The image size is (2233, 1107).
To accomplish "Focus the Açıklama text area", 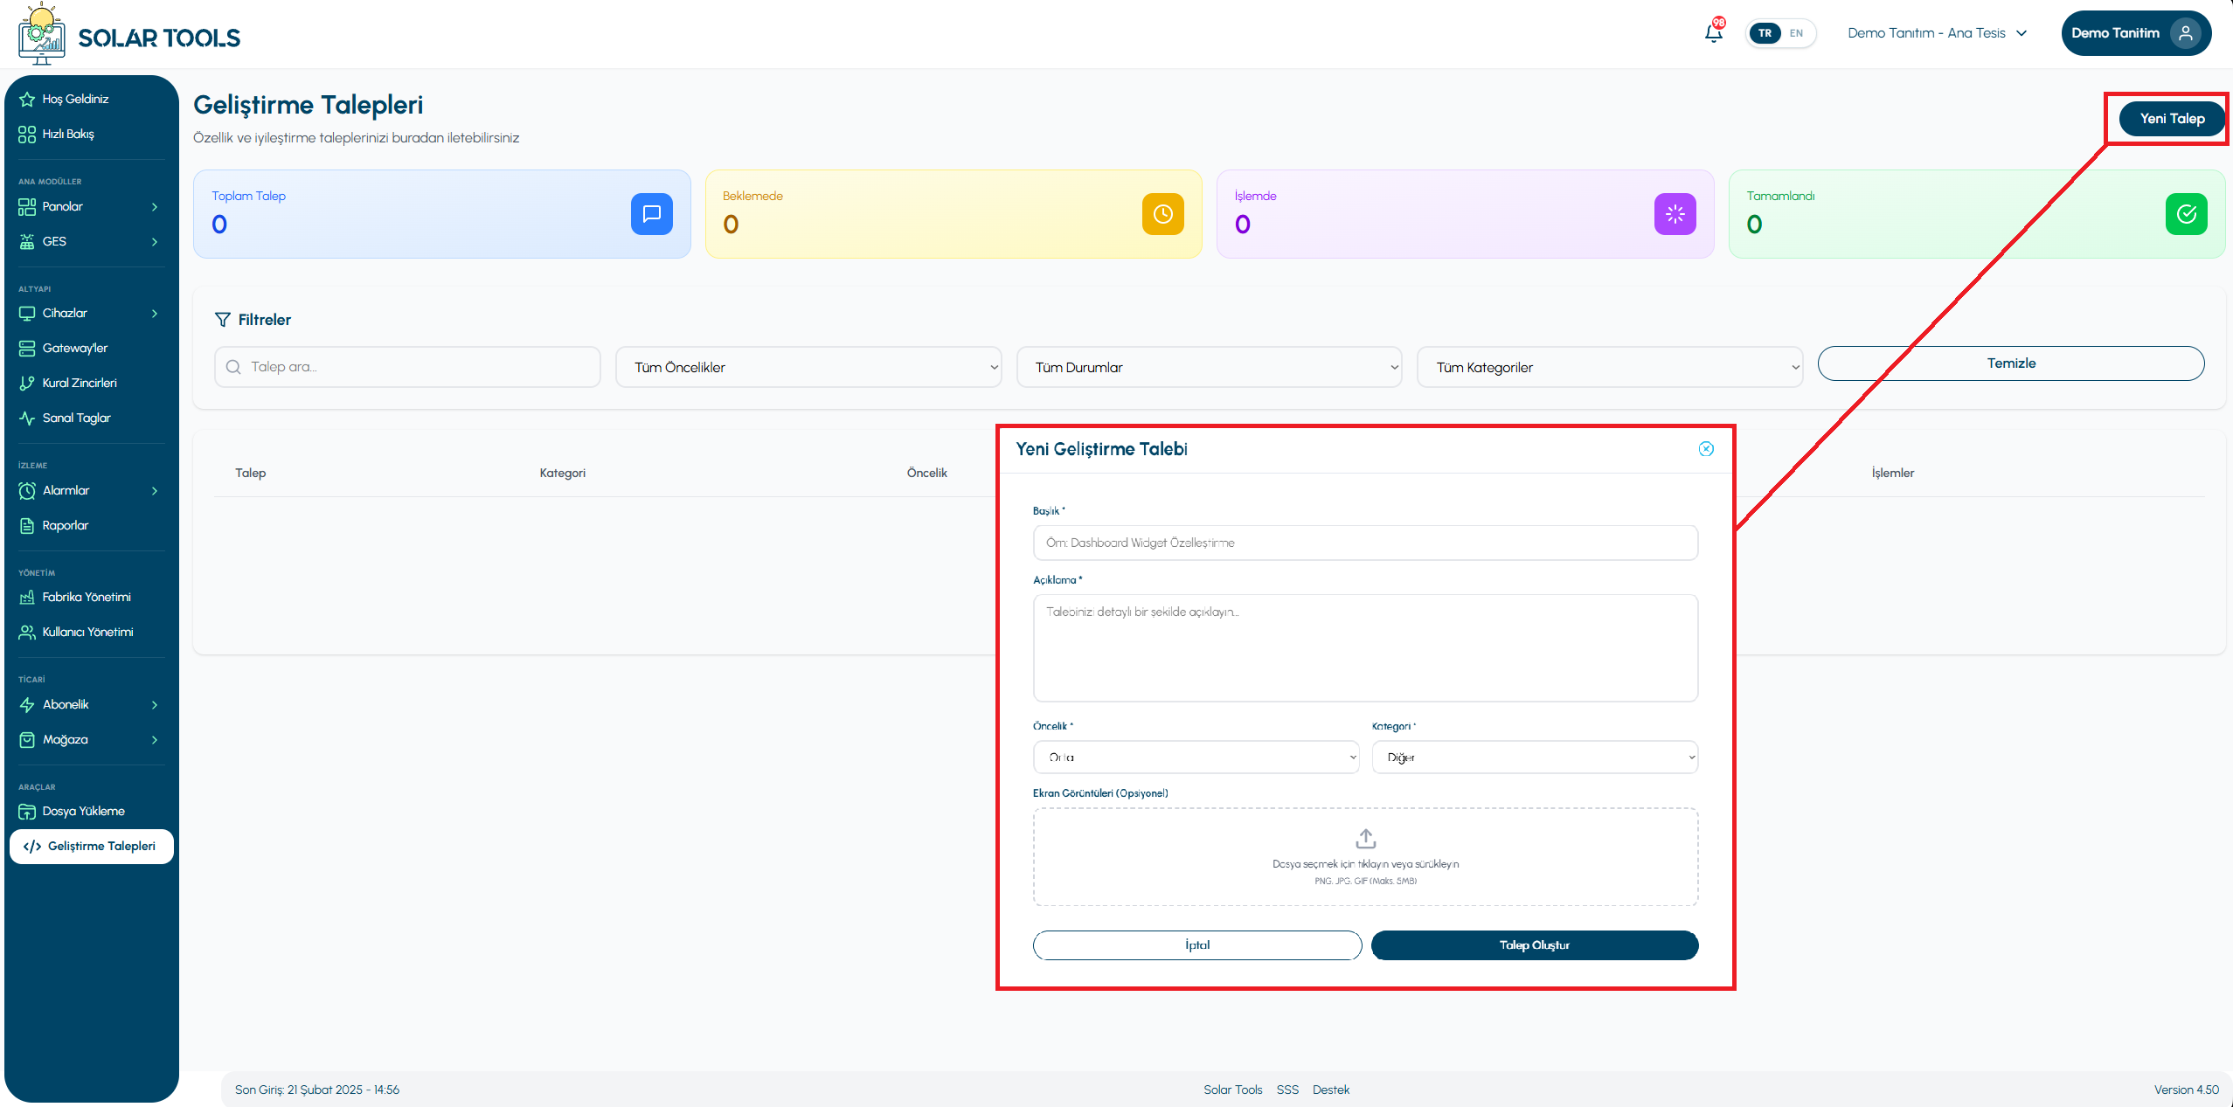I will pyautogui.click(x=1365, y=648).
